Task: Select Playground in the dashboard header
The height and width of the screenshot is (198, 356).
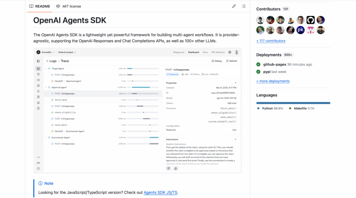Action: [179, 52]
